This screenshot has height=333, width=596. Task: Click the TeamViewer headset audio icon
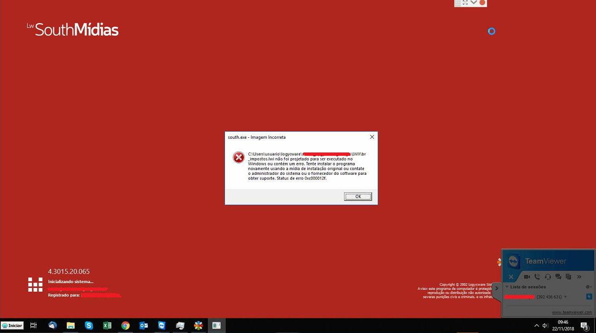tap(547, 276)
